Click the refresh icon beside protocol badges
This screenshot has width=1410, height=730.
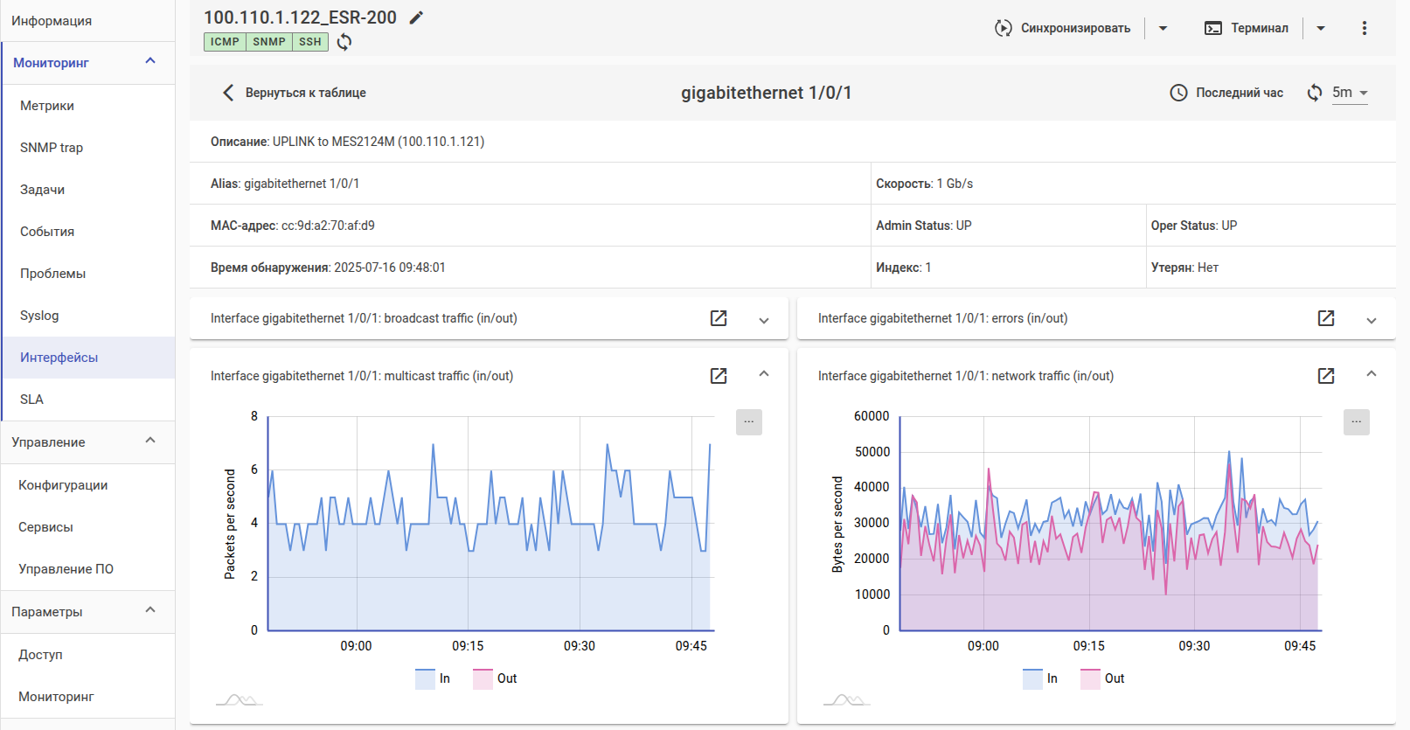[x=344, y=42]
